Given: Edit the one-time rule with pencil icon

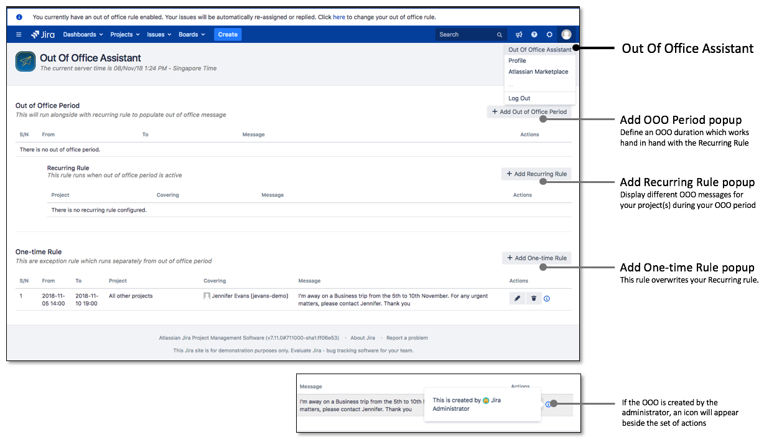Looking at the screenshot, I should coord(518,299).
